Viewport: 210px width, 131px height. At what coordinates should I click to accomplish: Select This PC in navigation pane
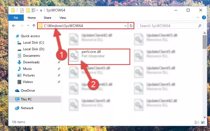pos(26,99)
